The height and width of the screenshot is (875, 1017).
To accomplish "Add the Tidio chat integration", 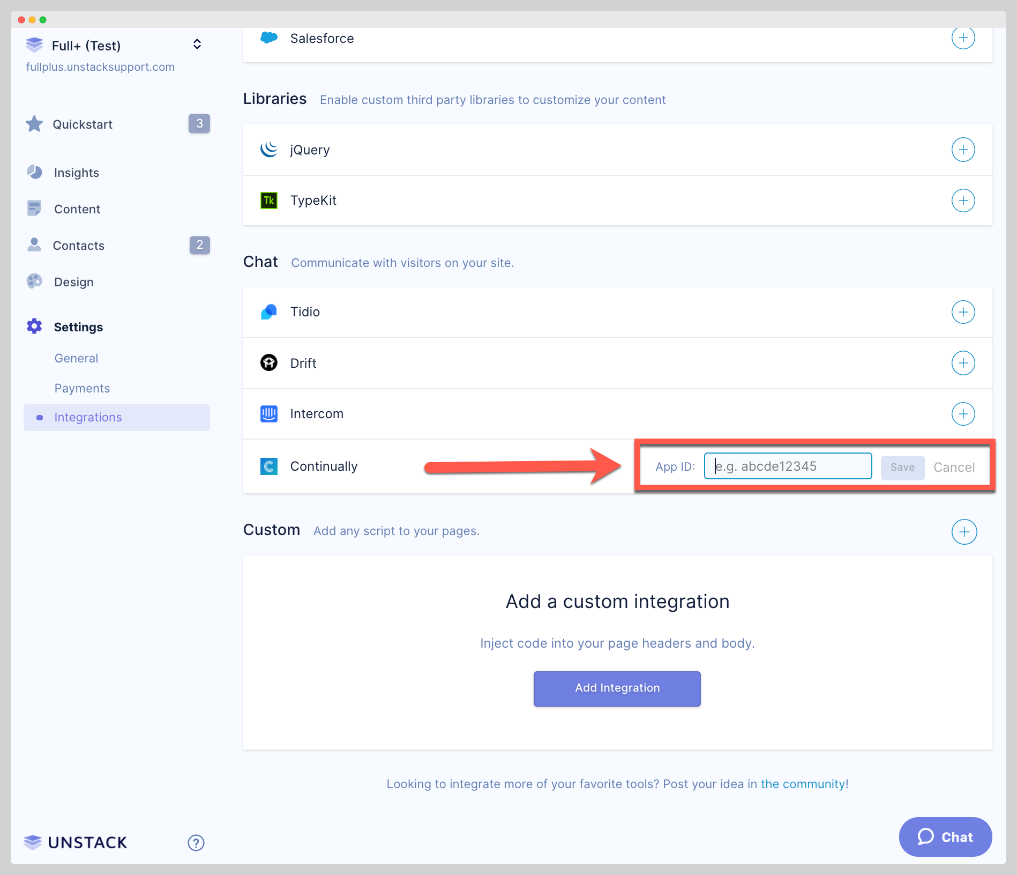I will point(962,312).
